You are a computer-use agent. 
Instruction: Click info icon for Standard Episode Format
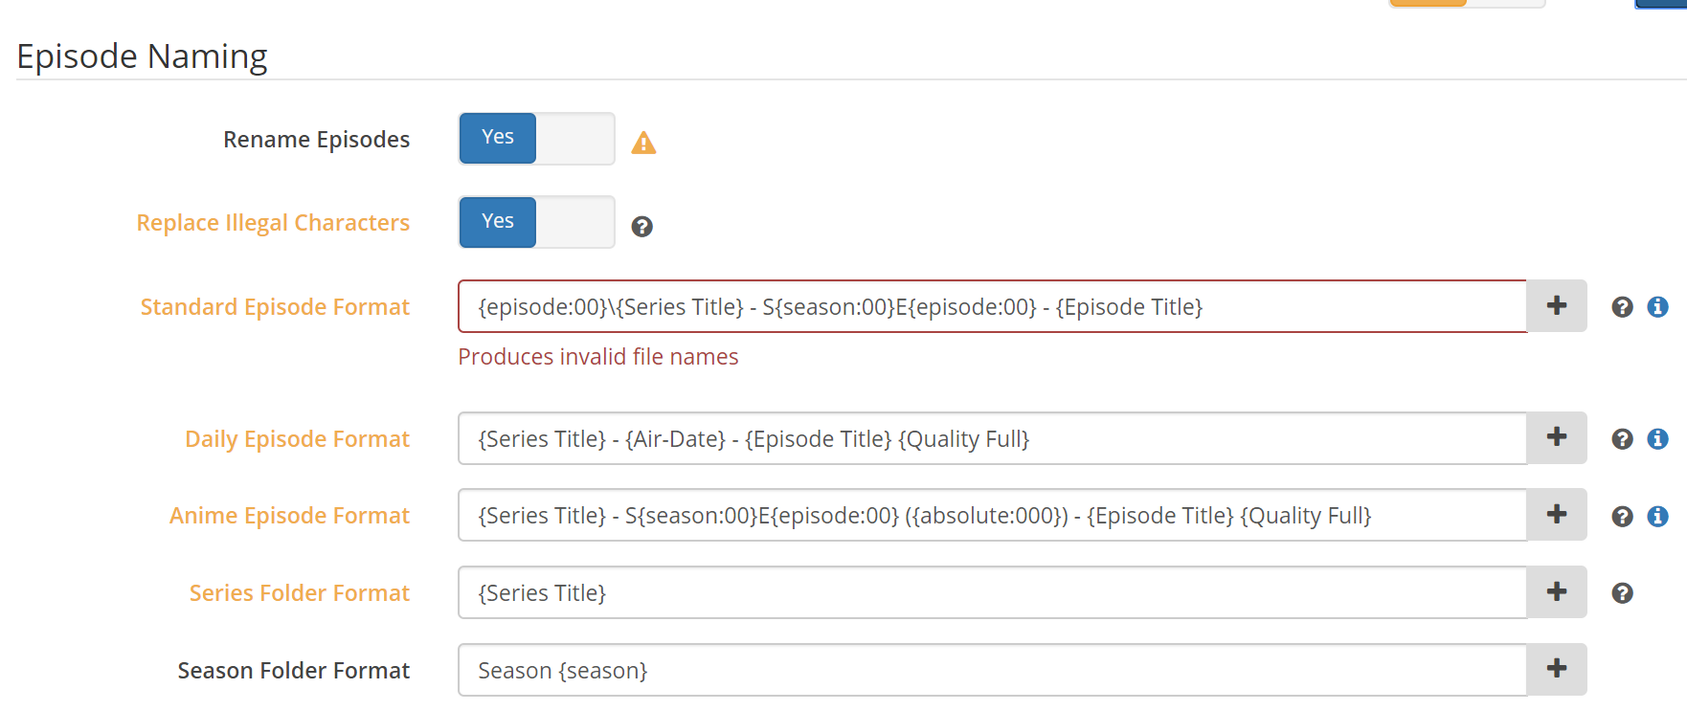[x=1657, y=307]
